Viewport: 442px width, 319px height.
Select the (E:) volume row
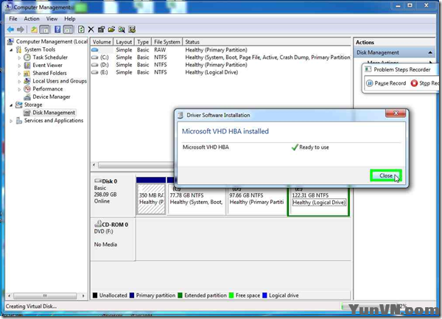pyautogui.click(x=221, y=72)
